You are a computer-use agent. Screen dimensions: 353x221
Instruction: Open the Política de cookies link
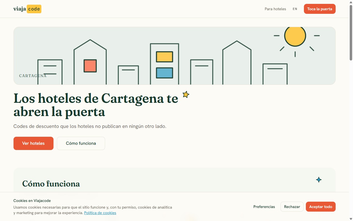pyautogui.click(x=100, y=213)
